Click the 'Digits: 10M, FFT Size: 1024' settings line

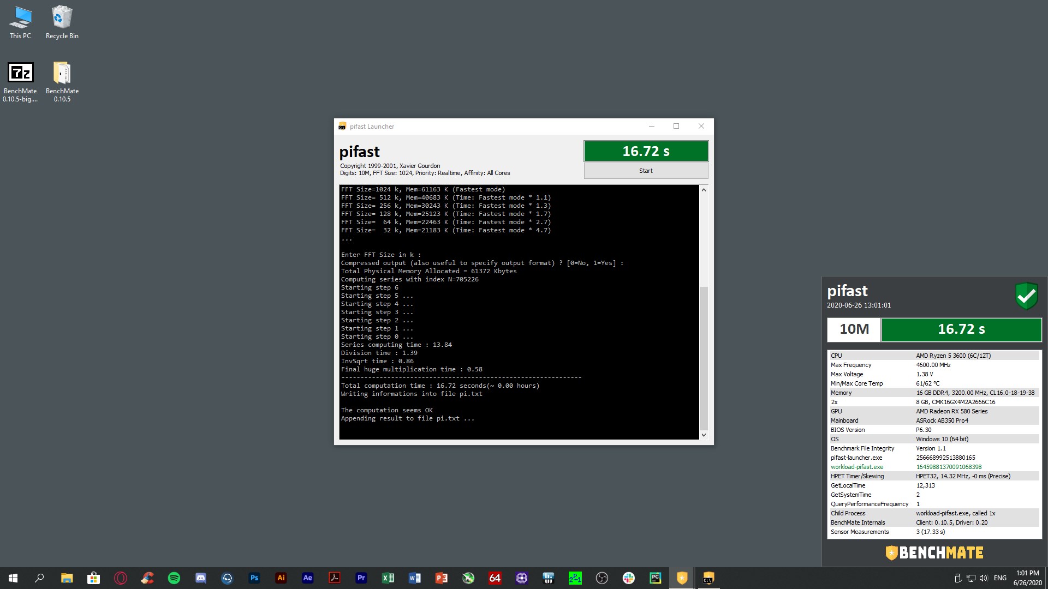425,173
